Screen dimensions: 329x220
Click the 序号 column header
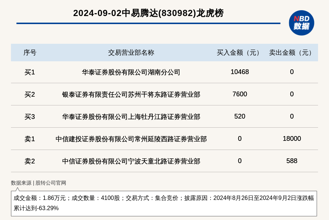coord(30,53)
